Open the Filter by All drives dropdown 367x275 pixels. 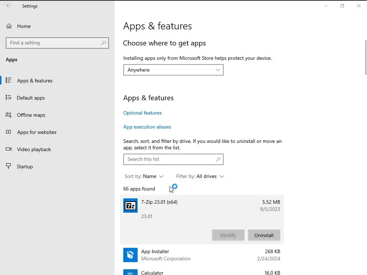click(x=200, y=176)
